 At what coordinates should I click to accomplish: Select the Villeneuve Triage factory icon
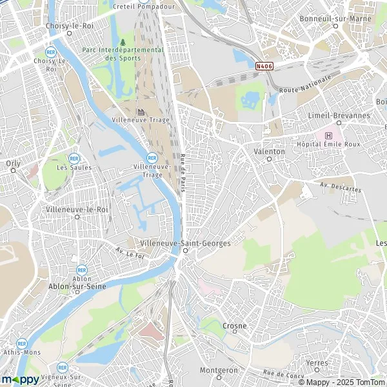(x=141, y=112)
